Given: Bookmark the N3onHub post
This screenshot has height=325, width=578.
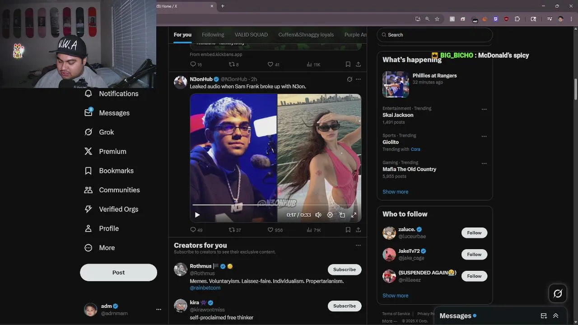Looking at the screenshot, I should (348, 230).
